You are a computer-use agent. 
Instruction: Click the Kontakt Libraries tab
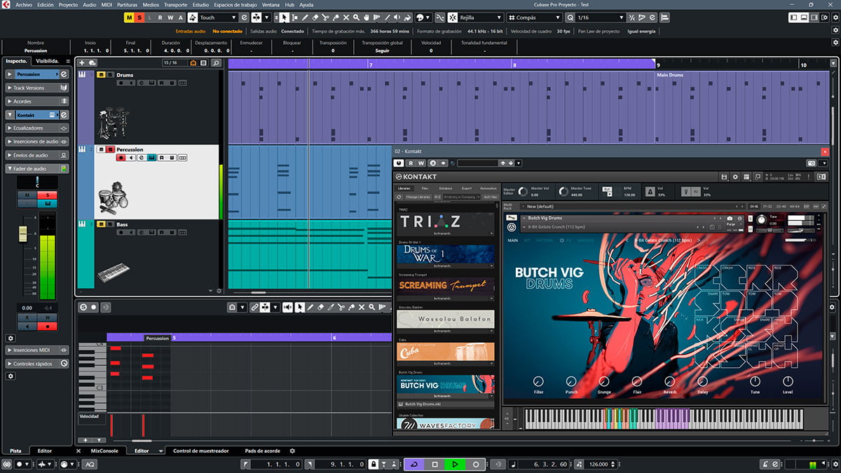pyautogui.click(x=404, y=188)
